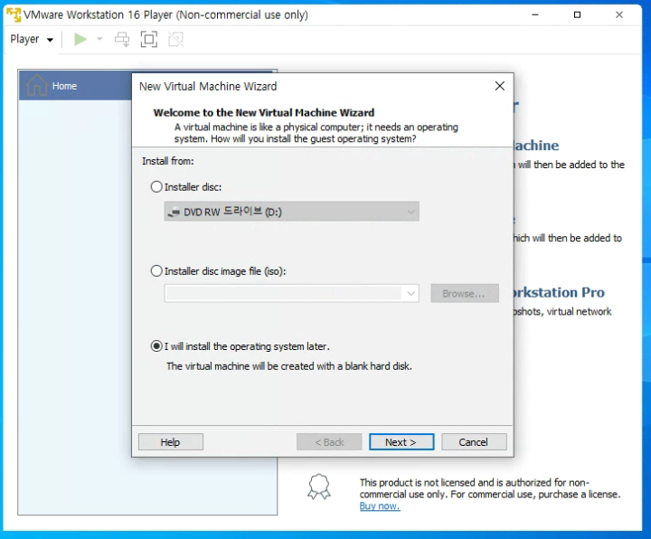Click the Unity mode toolbar icon
651x539 pixels.
(x=175, y=40)
